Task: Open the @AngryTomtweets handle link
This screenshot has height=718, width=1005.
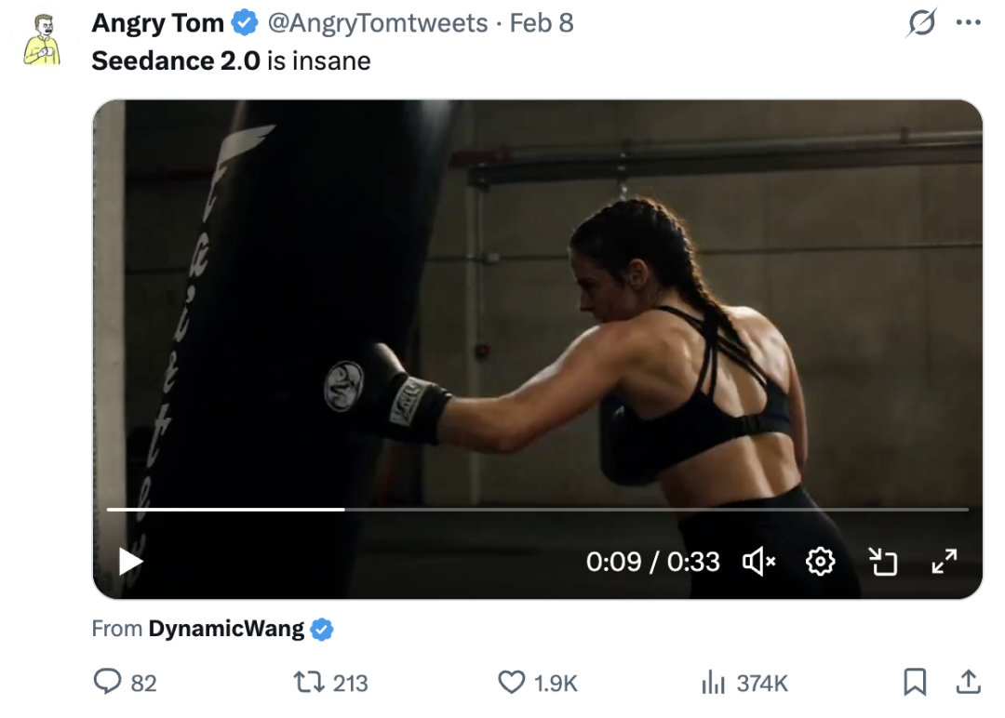Action: (378, 23)
